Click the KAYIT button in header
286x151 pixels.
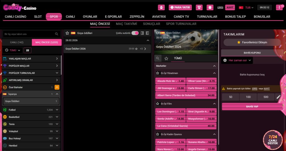pos(230,8)
